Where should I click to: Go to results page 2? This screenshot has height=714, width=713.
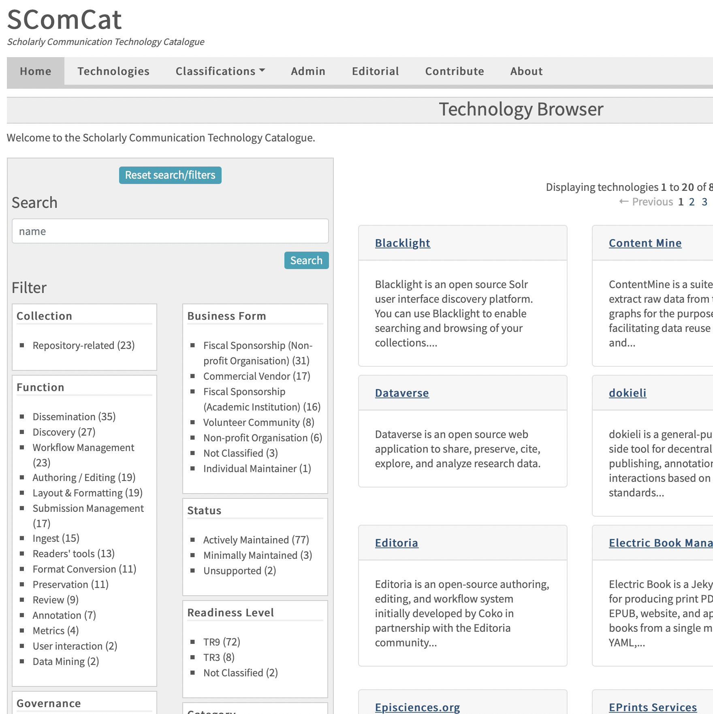692,202
